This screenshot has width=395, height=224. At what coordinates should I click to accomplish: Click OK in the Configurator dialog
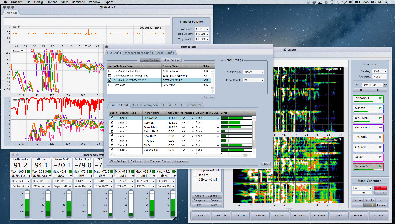(x=266, y=164)
